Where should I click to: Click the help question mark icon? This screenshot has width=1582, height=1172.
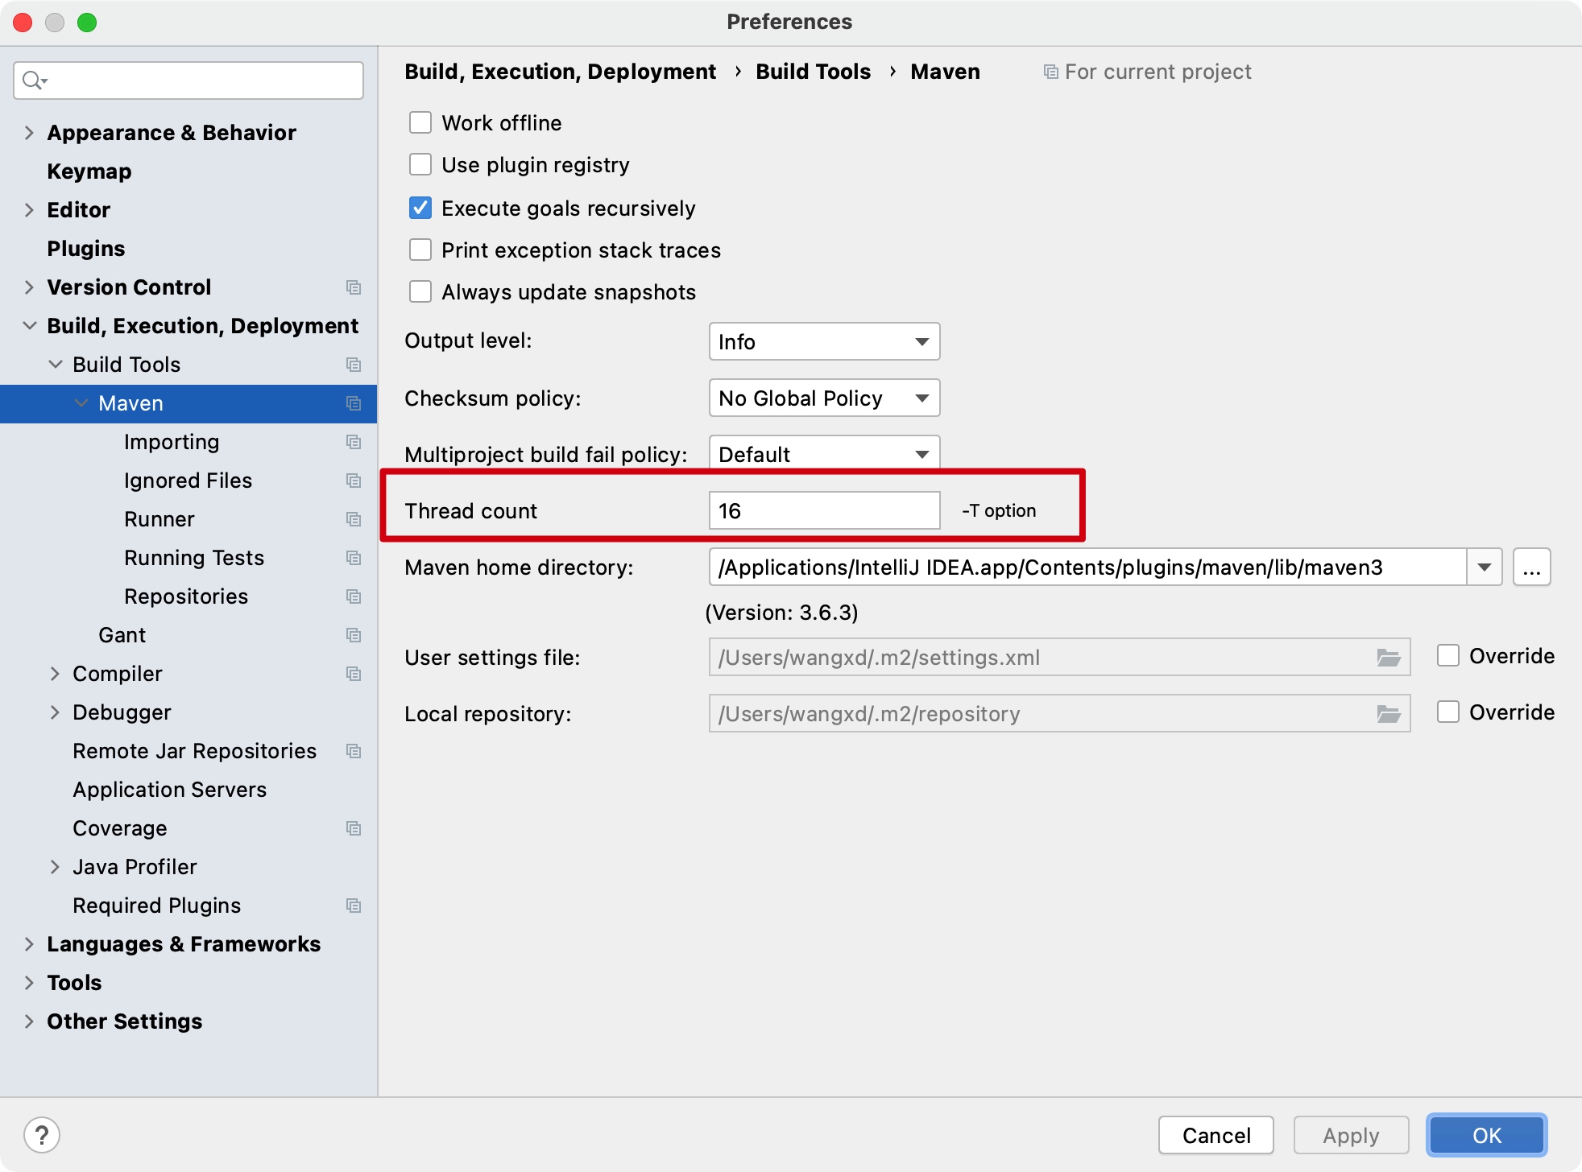[x=42, y=1135]
